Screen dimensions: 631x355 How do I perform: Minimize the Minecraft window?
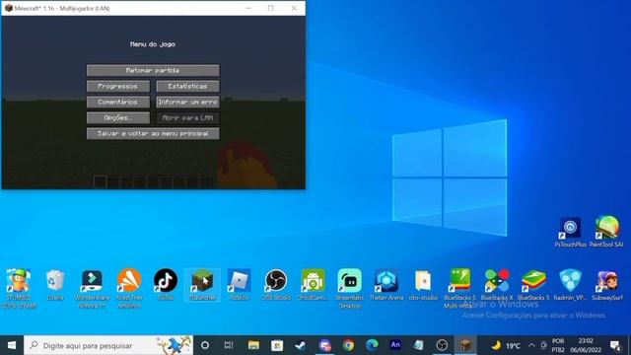(248, 8)
